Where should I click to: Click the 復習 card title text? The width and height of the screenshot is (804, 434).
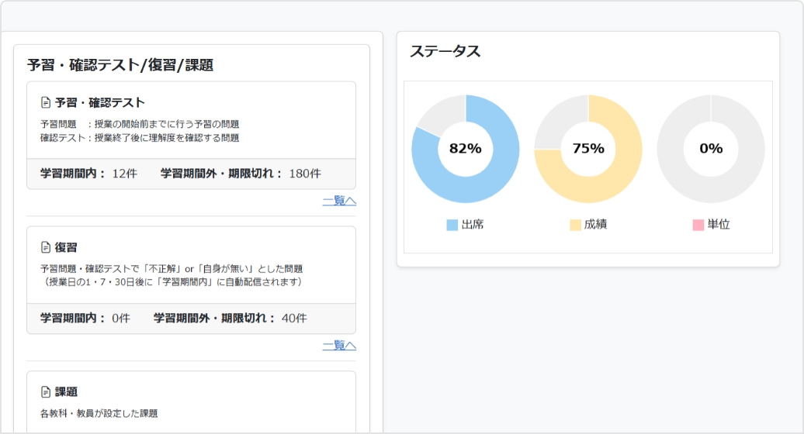click(66, 247)
